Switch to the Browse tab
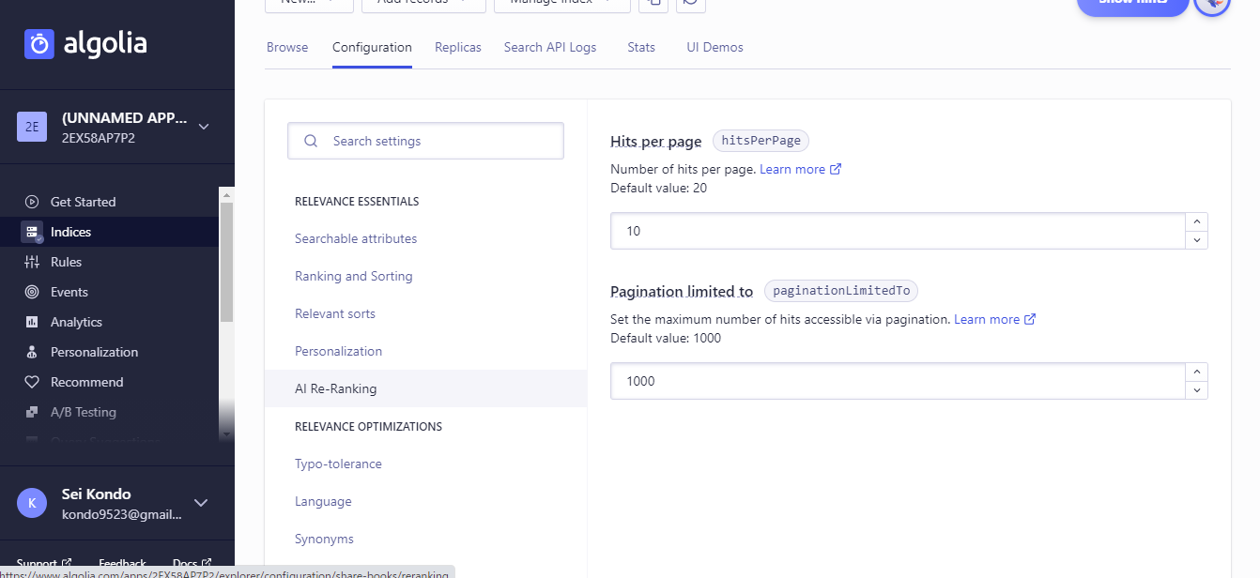 click(287, 47)
